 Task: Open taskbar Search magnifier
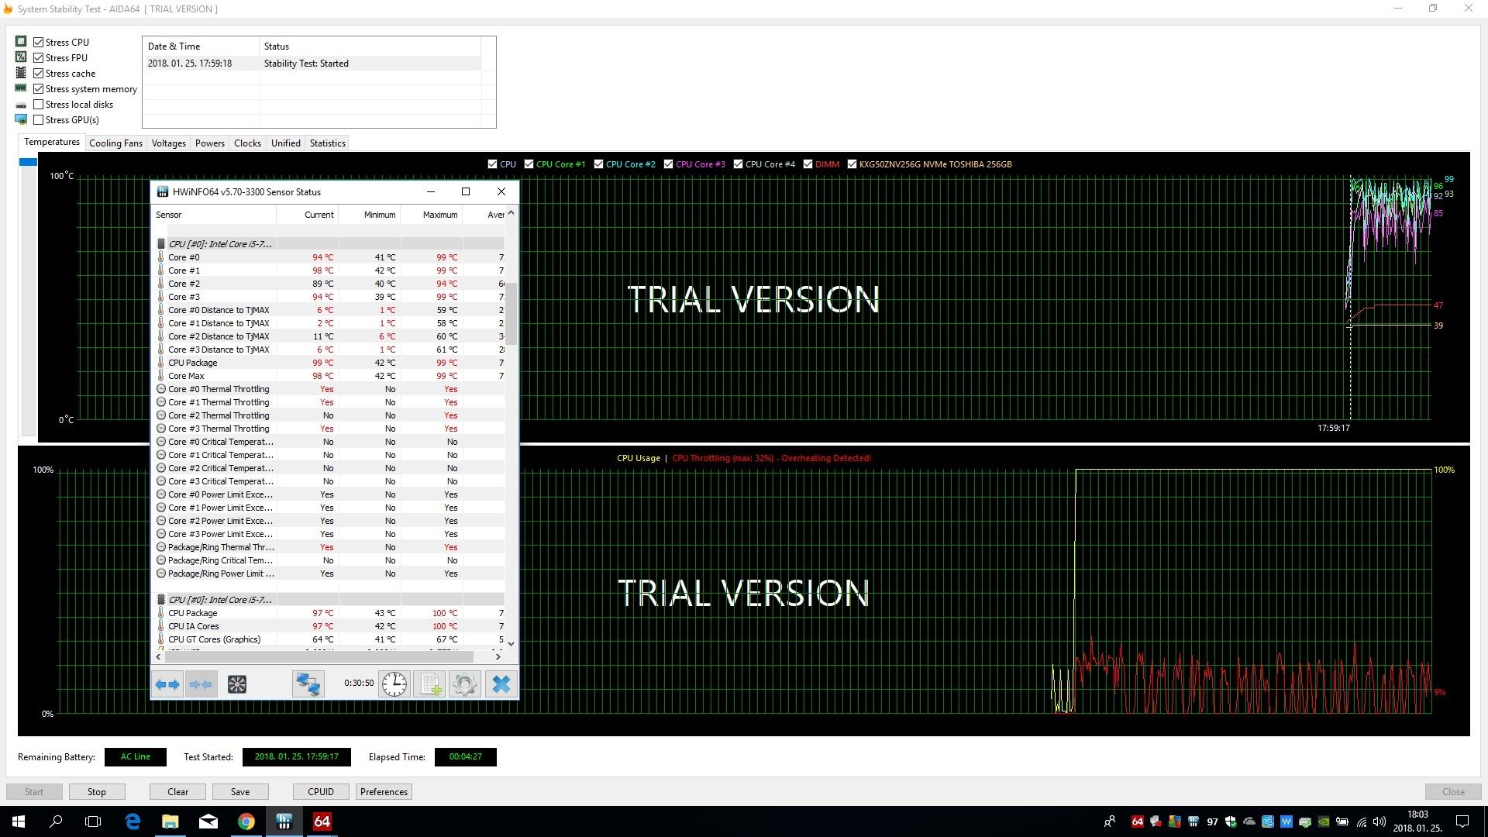point(56,821)
